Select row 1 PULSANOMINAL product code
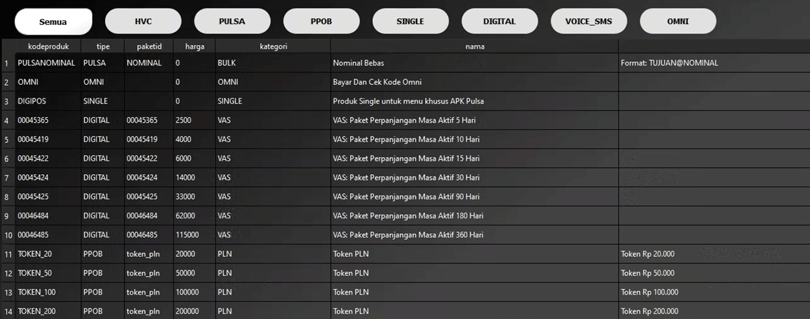Viewport: 810px width, 319px height. (x=47, y=63)
